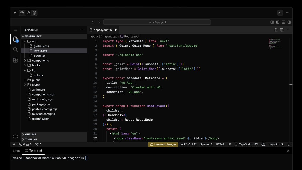The width and height of the screenshot is (302, 170).
Task: Open tailwind.config.ts file
Action: pos(54,114)
